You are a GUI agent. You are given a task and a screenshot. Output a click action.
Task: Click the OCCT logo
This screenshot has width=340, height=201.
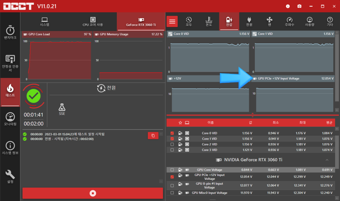(18, 6)
